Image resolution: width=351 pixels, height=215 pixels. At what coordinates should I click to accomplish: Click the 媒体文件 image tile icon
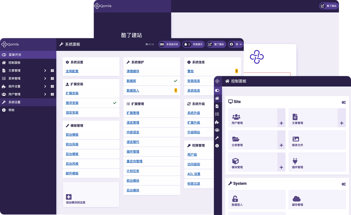295,139
